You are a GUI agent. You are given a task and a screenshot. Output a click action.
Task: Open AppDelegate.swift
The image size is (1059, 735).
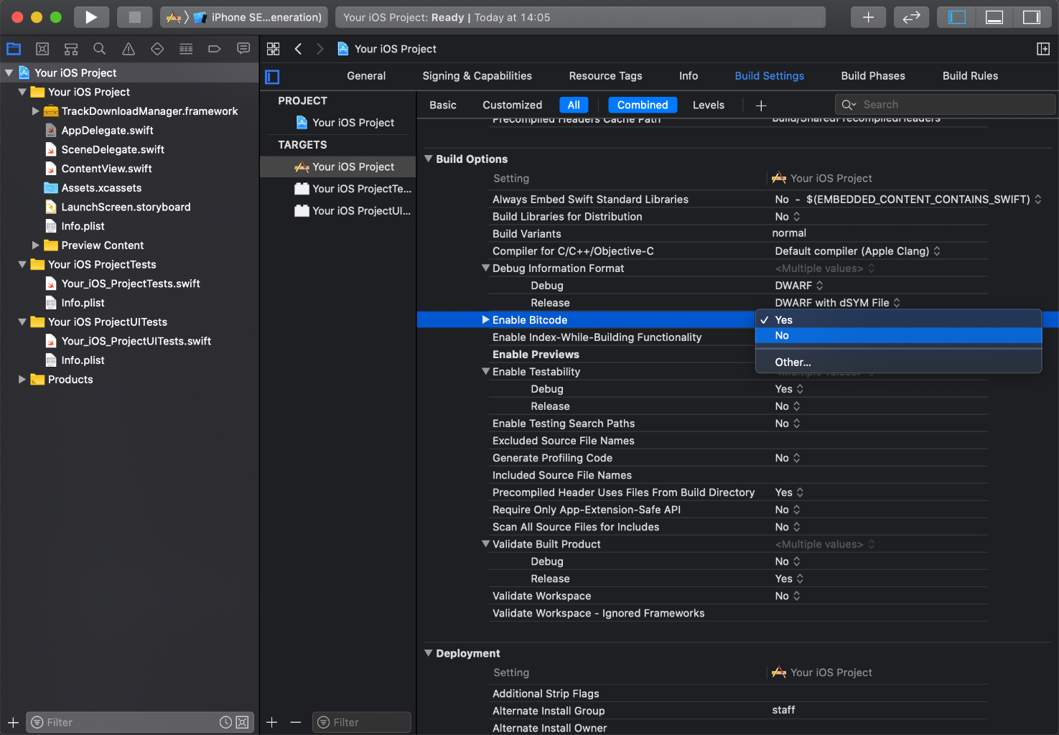pos(108,131)
